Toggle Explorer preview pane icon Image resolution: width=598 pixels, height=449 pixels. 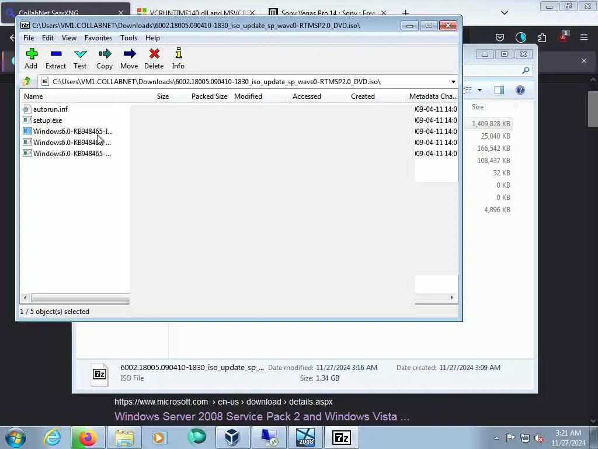tap(499, 90)
